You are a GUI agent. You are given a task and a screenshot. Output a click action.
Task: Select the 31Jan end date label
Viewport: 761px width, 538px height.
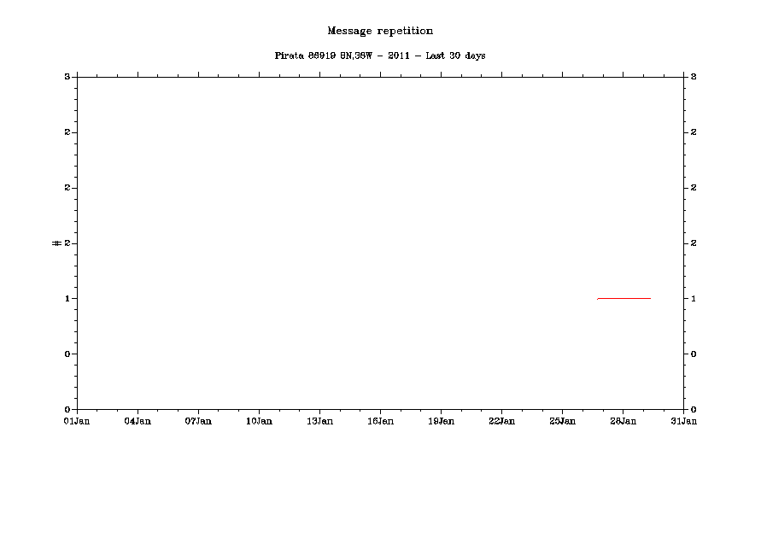point(683,421)
